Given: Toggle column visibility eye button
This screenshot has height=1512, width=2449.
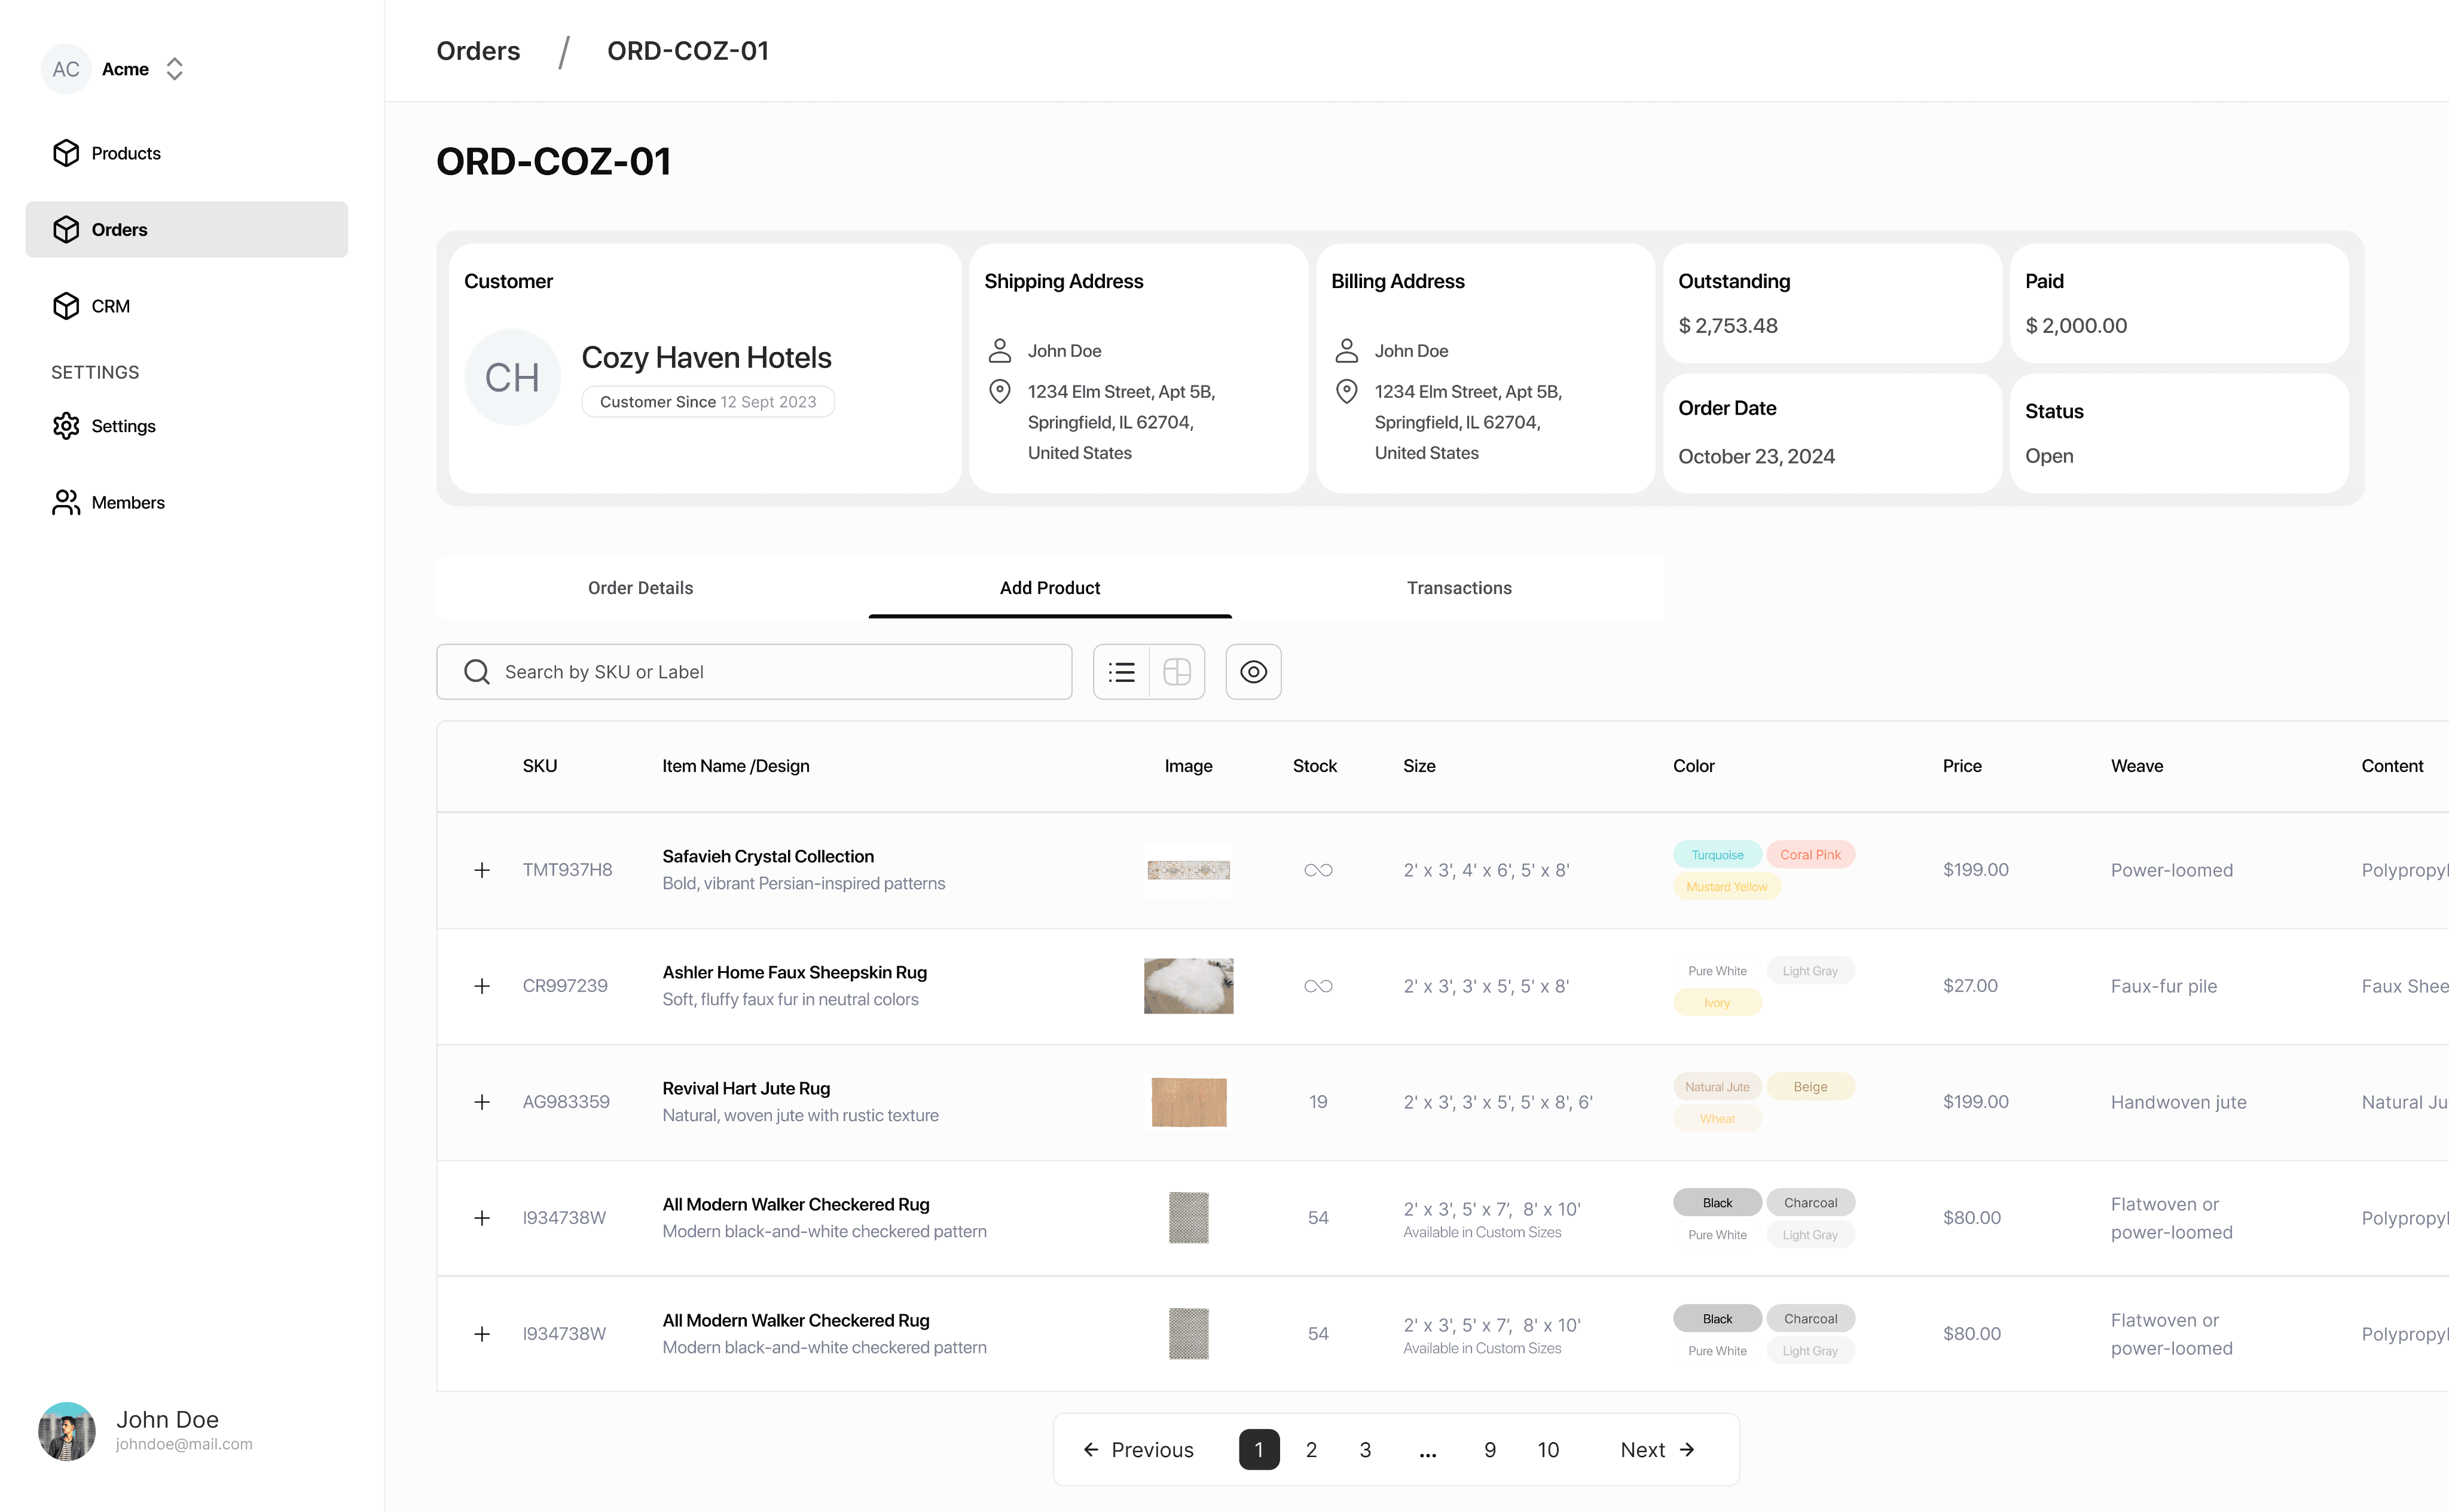Looking at the screenshot, I should [x=1254, y=672].
